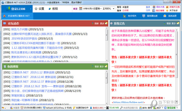
Task: Click scroll-down arrow of 论坛动态 list
Action: 107,60
